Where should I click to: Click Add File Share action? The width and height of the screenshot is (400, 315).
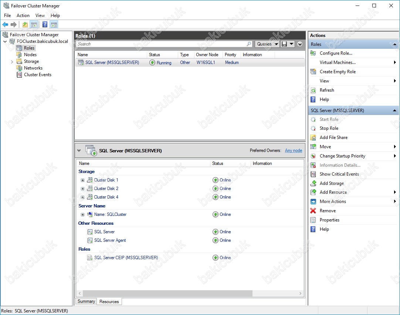333,138
